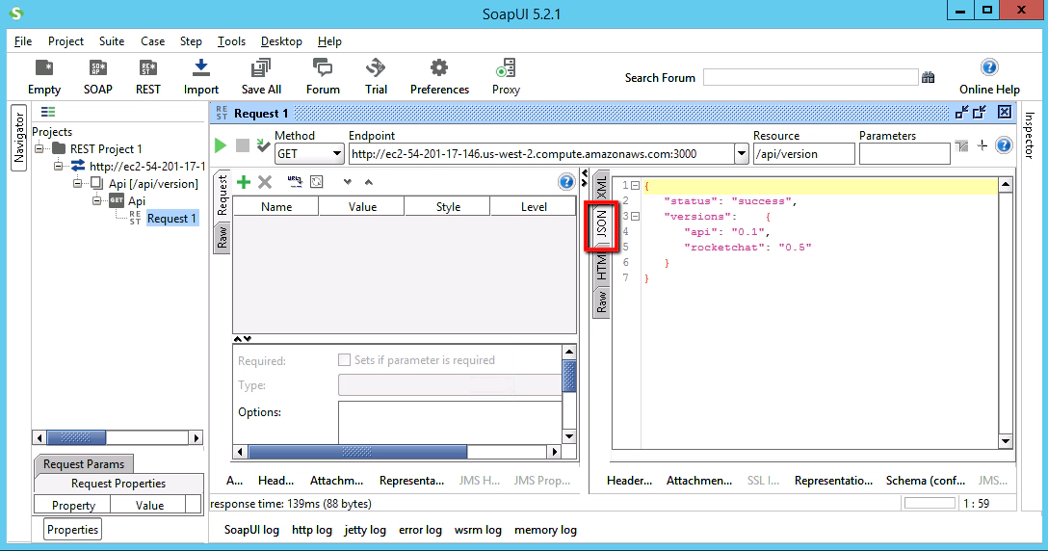The image size is (1048, 551).
Task: Open the Endpoint dropdown arrow
Action: coord(742,154)
